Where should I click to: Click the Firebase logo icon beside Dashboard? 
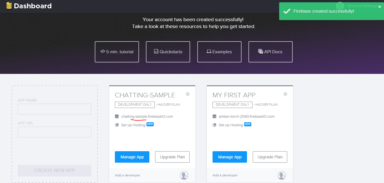[9, 6]
